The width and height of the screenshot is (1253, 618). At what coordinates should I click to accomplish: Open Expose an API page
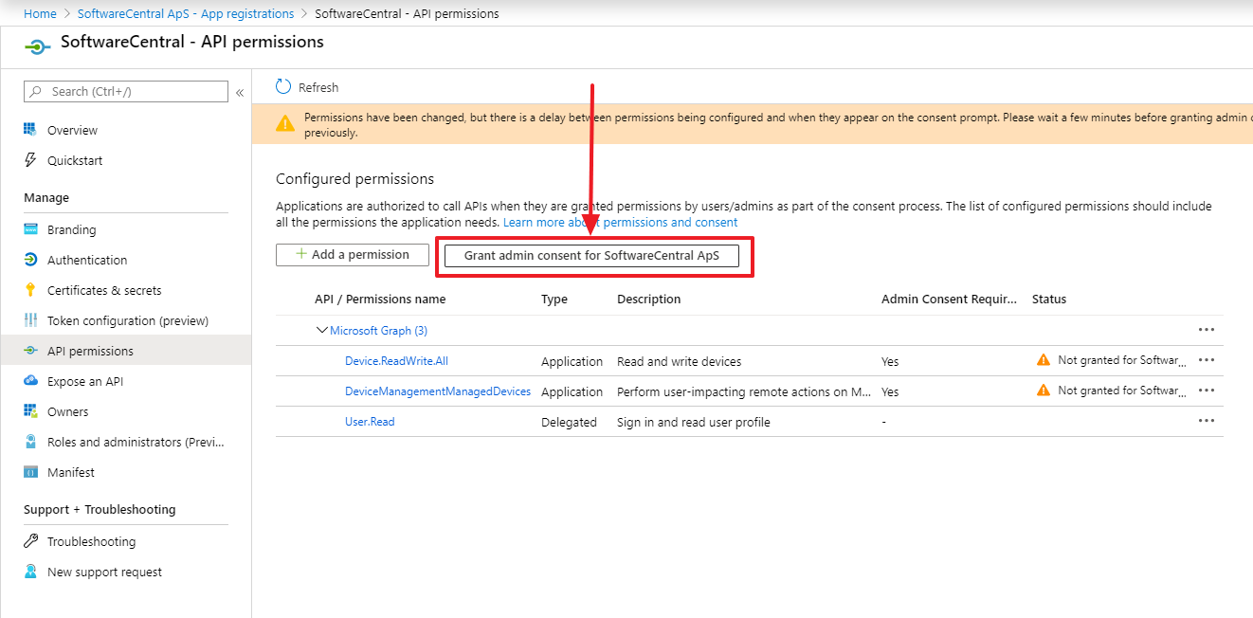pos(85,382)
